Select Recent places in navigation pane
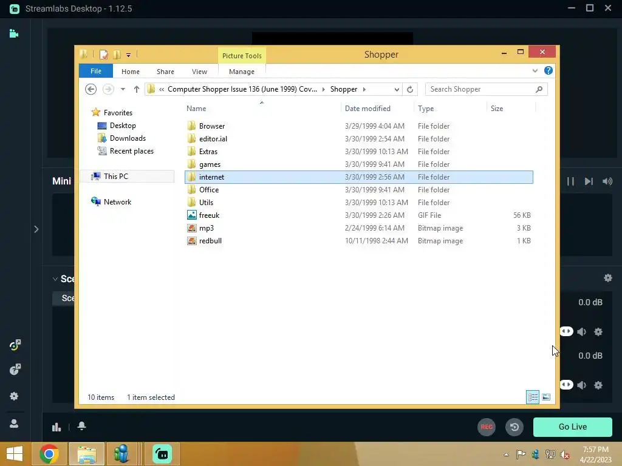Viewport: 622px width, 466px height. coord(131,151)
